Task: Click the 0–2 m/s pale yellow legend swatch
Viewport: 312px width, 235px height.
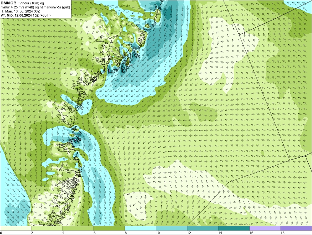Action: tap(16, 228)
